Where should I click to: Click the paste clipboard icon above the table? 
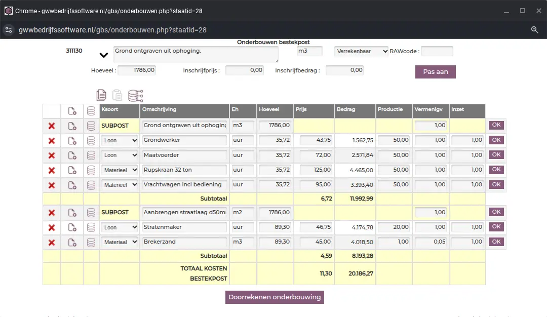point(117,95)
